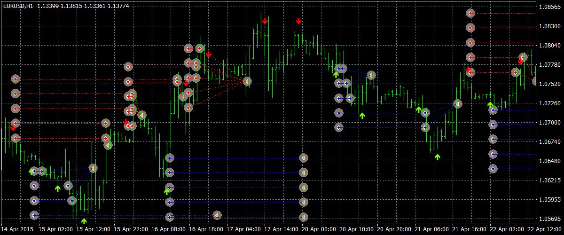
Task: Click the 1.08040 price label
Action: (550, 46)
